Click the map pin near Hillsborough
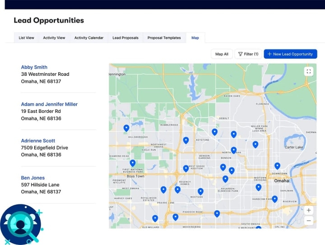 126,128
